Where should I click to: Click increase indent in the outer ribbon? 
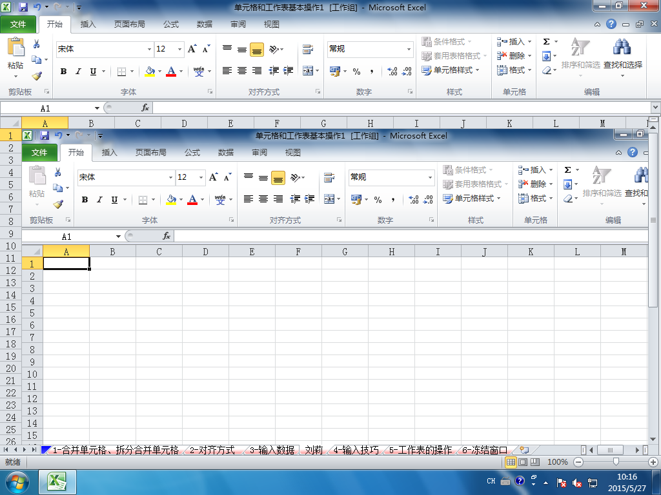tap(289, 71)
